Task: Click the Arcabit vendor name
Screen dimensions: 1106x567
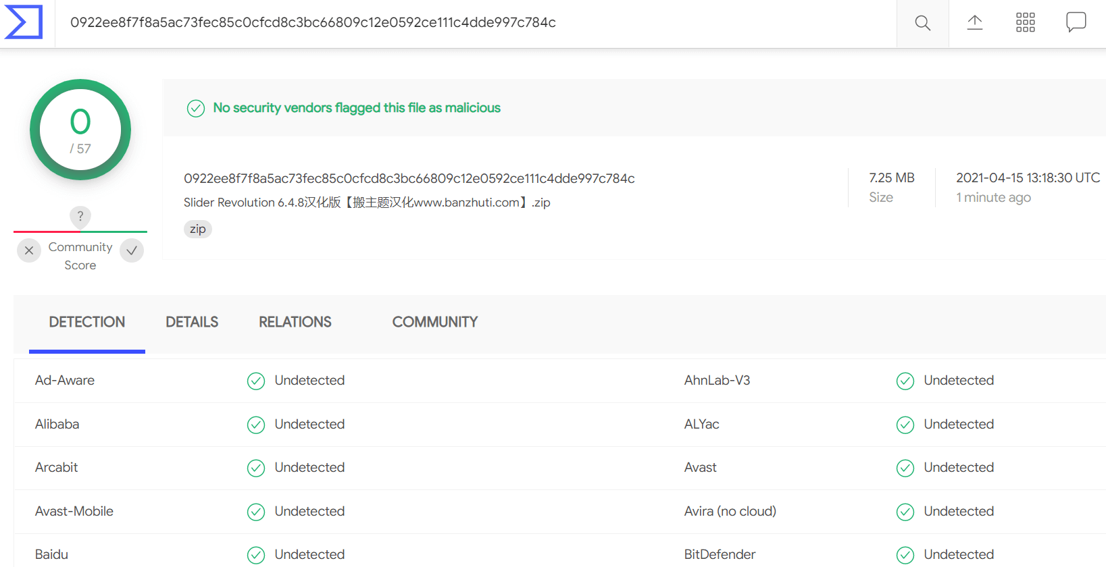Action: (x=56, y=467)
